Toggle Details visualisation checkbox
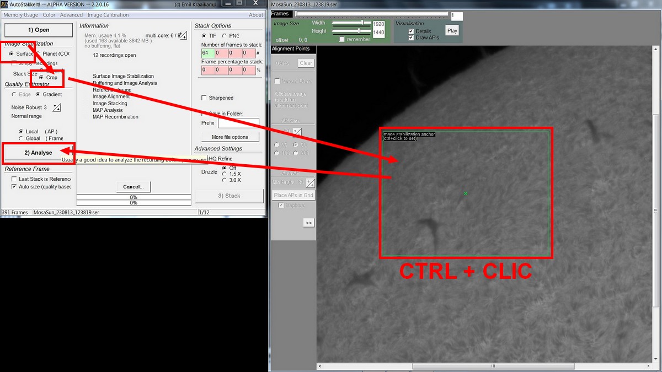The image size is (662, 372). (411, 31)
